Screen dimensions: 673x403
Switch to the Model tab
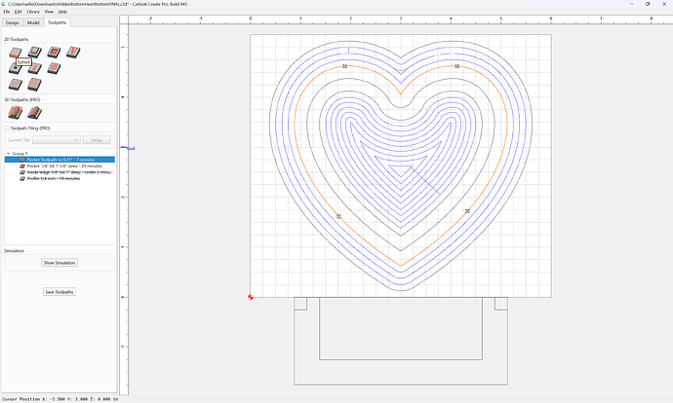coord(33,22)
